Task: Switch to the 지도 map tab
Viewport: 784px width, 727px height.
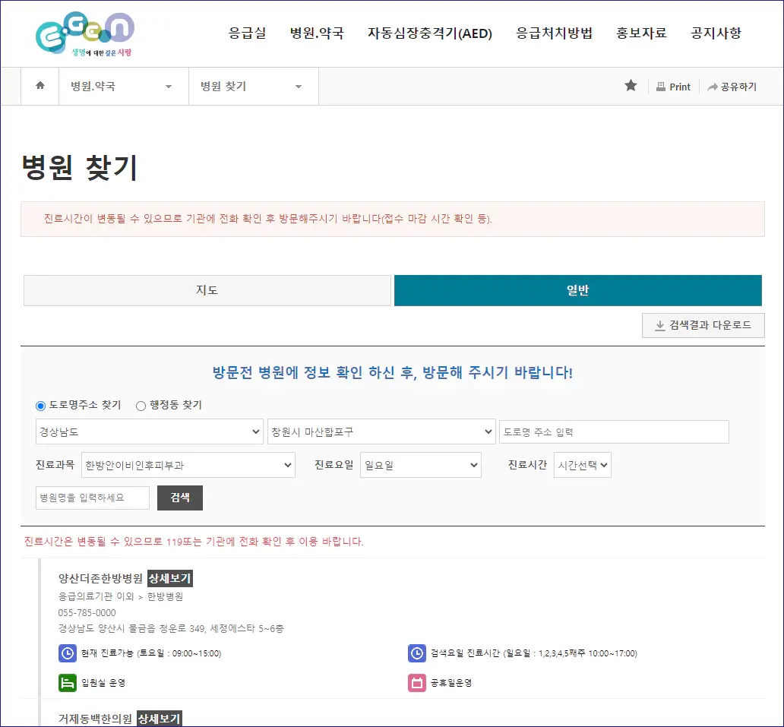Action: 207,289
